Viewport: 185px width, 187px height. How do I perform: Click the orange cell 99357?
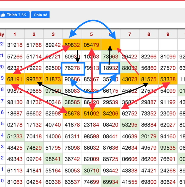click(x=34, y=79)
